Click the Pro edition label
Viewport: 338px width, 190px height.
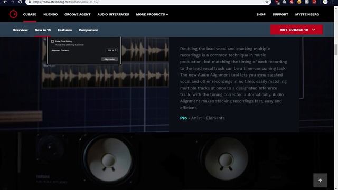tap(183, 118)
